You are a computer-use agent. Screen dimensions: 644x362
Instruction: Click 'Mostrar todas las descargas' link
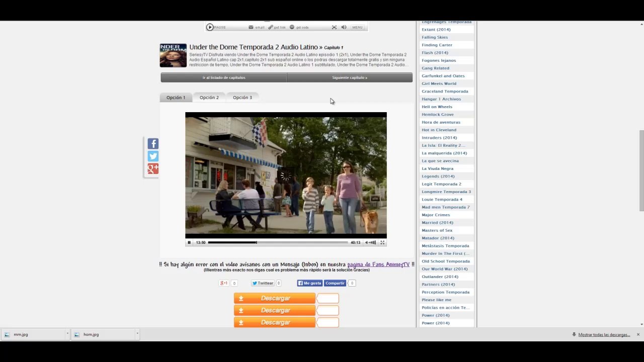(604, 334)
